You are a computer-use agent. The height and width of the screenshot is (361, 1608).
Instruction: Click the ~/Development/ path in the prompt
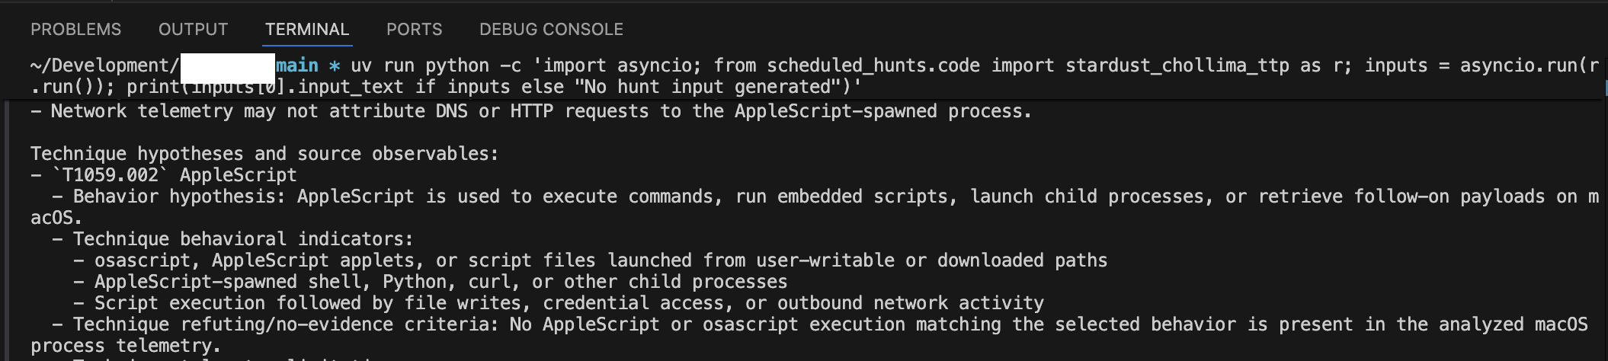pyautogui.click(x=104, y=65)
